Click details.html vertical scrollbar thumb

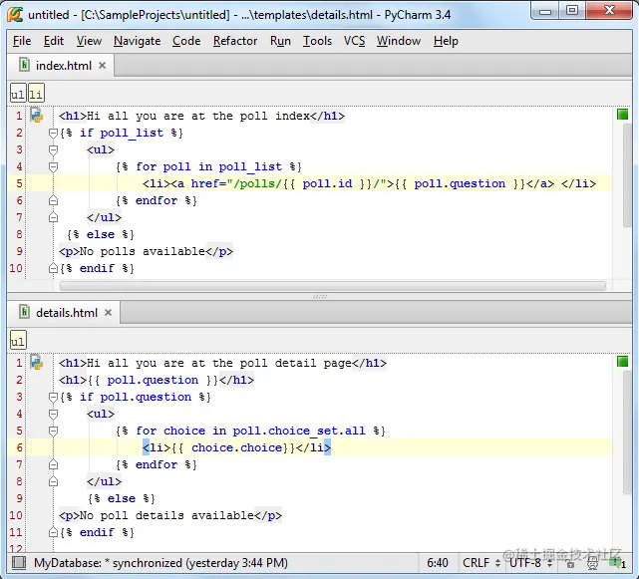tap(628, 433)
